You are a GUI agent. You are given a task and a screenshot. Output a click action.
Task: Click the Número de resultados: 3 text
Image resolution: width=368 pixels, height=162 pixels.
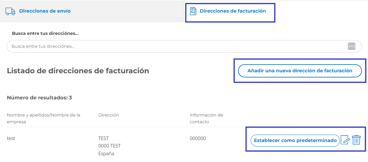pos(39,98)
